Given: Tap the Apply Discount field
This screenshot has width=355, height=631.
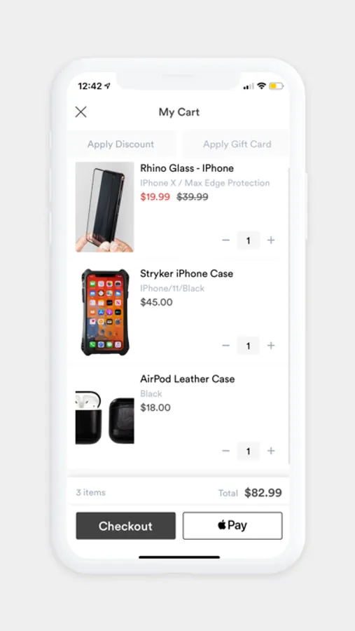Looking at the screenshot, I should point(121,144).
